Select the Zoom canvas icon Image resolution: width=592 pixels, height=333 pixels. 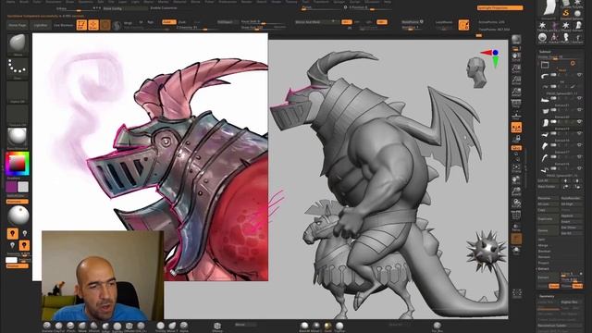click(516, 68)
